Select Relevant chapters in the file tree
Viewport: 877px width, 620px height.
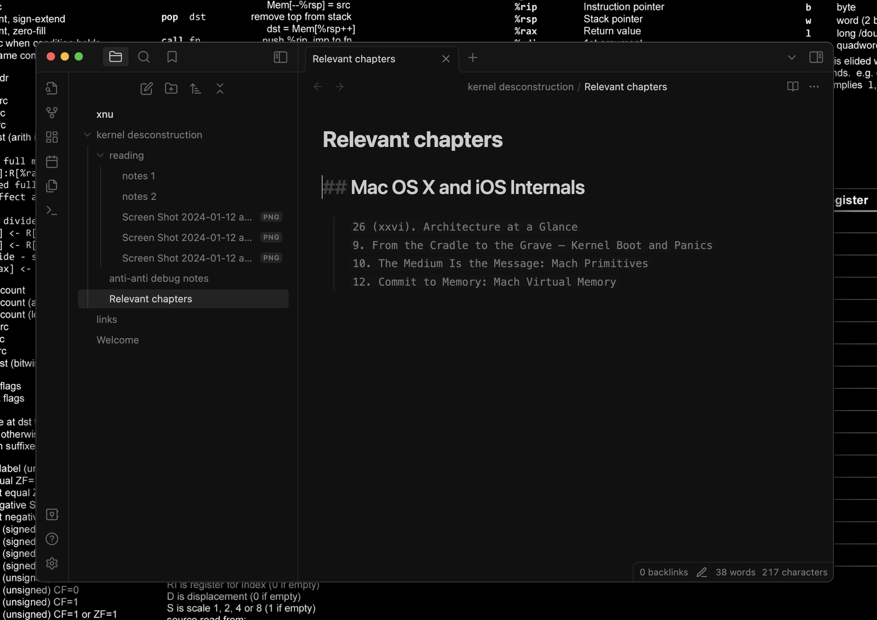coord(183,299)
